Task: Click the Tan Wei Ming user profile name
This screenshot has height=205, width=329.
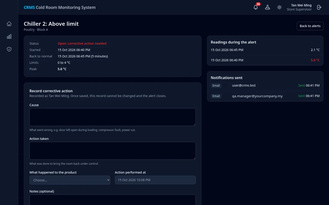Action: 301,5
